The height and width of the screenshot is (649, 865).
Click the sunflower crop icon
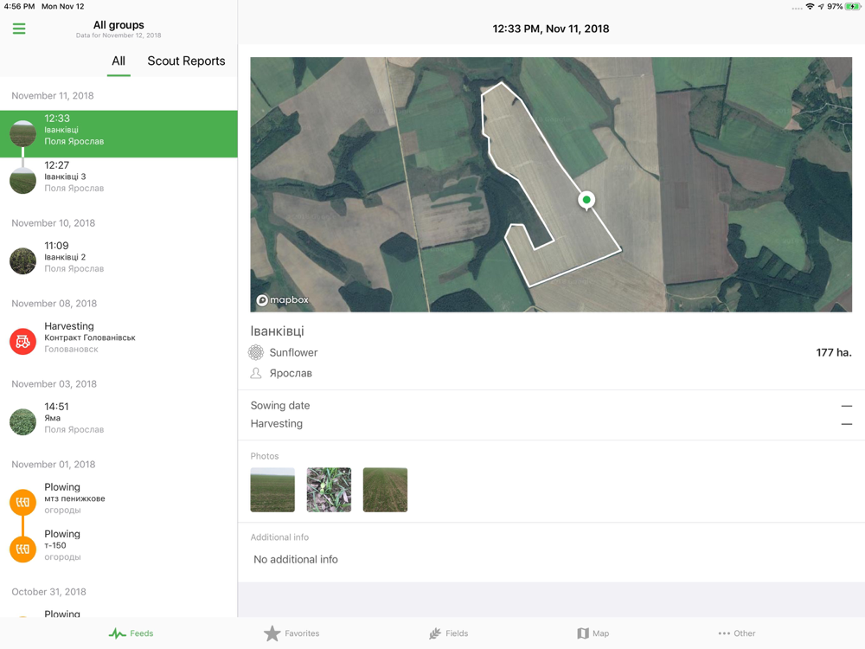256,352
